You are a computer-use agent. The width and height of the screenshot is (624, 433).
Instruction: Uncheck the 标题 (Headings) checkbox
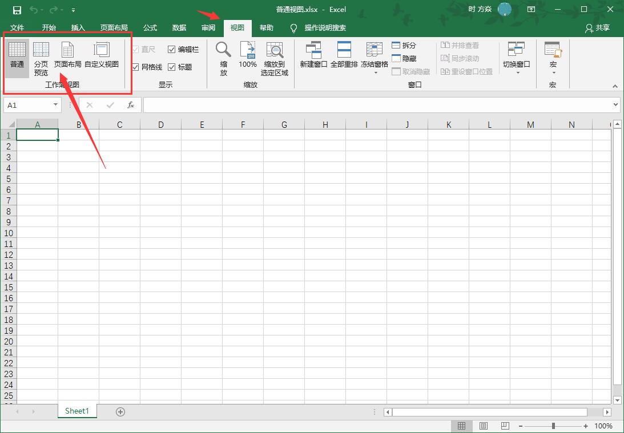pos(172,67)
